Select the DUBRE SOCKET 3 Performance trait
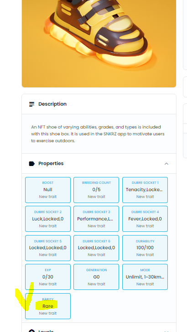 (x=96, y=219)
